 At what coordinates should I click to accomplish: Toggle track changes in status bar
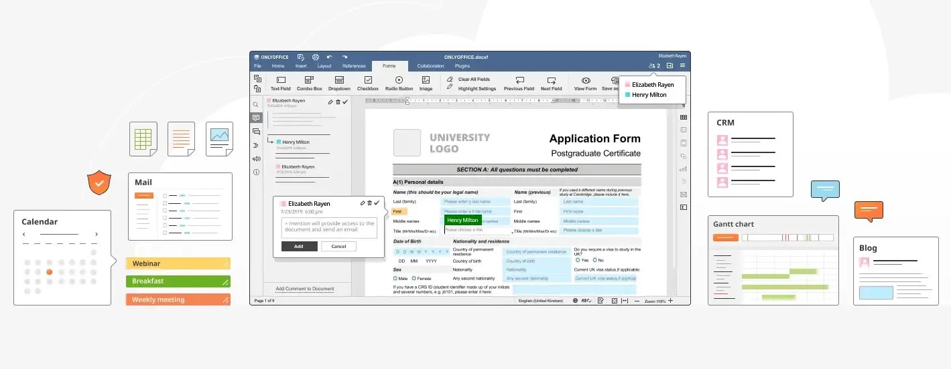pos(600,301)
